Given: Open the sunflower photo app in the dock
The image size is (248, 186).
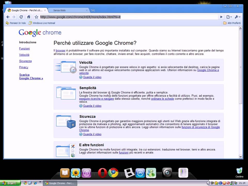Looking at the screenshot, I should (75, 173).
